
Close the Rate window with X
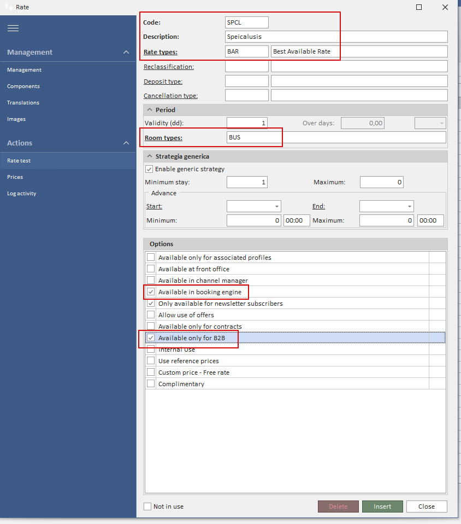point(445,7)
